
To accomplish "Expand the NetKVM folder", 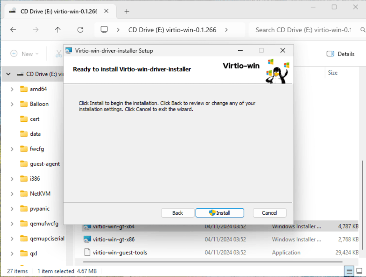I will [12, 194].
